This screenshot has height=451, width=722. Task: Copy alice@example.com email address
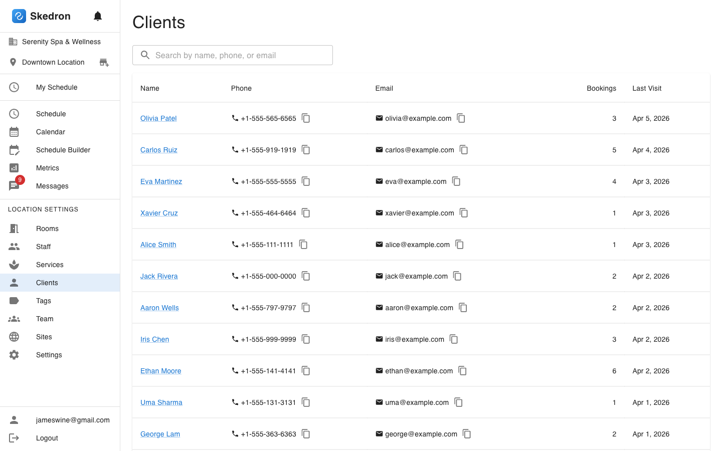pos(459,245)
